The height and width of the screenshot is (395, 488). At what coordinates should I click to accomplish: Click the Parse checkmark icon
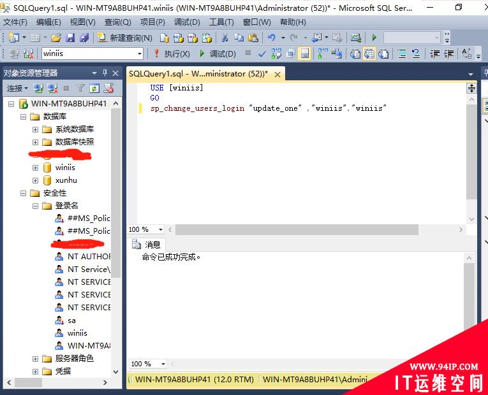point(262,54)
